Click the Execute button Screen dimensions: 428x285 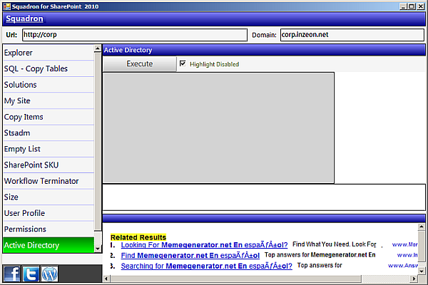[x=140, y=64]
